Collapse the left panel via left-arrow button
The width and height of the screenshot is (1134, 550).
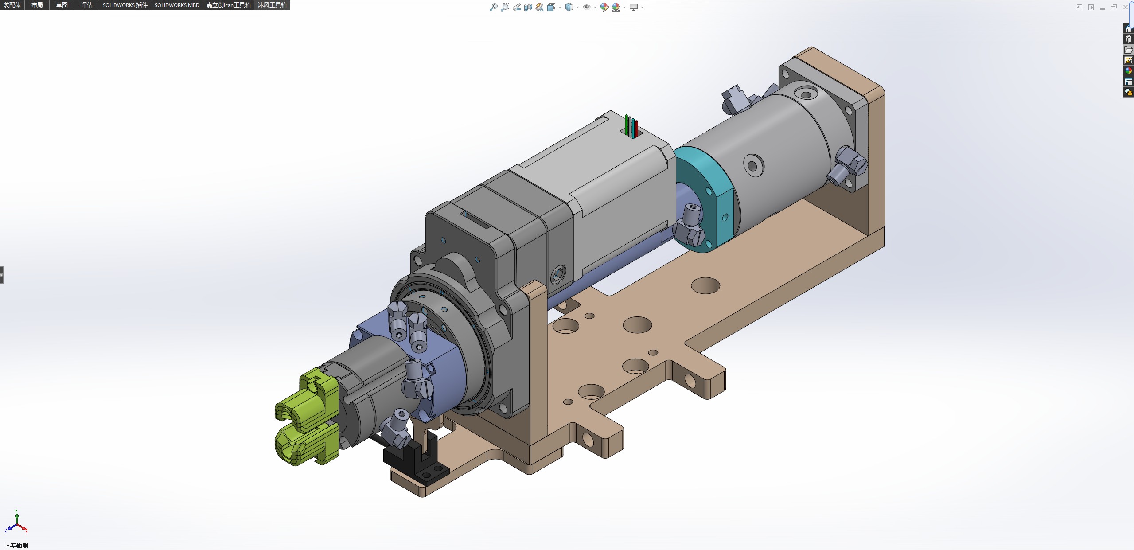pos(1079,7)
